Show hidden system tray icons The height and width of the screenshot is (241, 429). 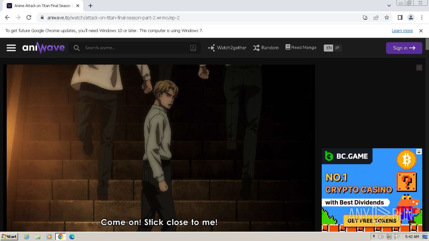(374, 237)
